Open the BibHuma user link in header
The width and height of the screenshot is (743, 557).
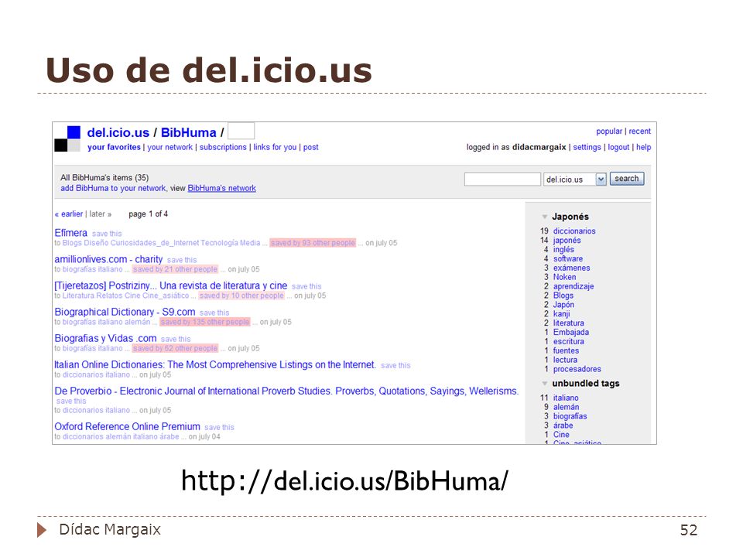pyautogui.click(x=189, y=132)
